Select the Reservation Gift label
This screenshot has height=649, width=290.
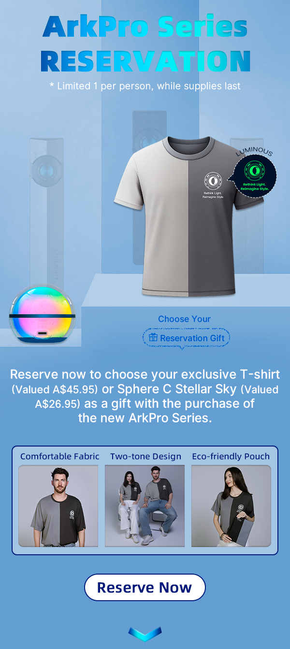192,338
